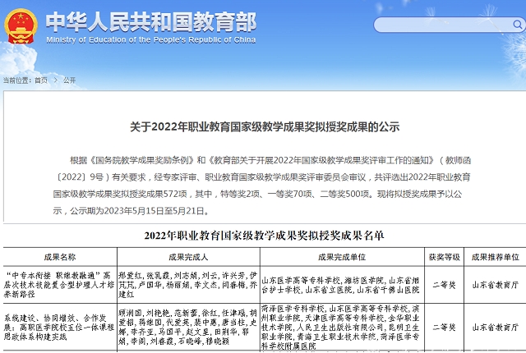Click the units cell starting 菏泽医学专科学校

tap(342, 328)
